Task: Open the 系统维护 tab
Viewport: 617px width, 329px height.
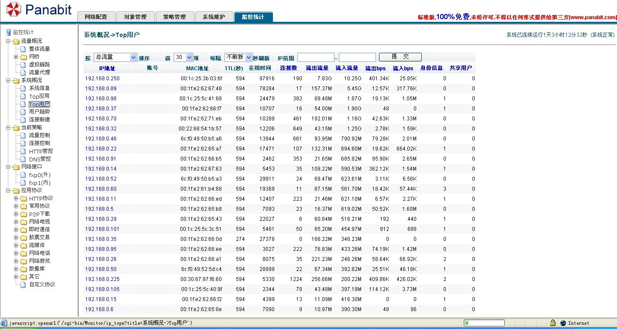Action: 214,17
